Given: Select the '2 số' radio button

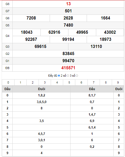Looking at the screenshot, I should point(68,76).
